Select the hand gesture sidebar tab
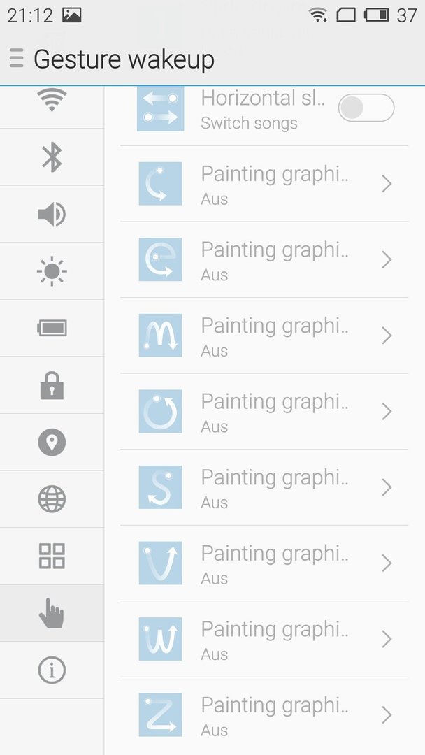This screenshot has width=425, height=755. 52,613
